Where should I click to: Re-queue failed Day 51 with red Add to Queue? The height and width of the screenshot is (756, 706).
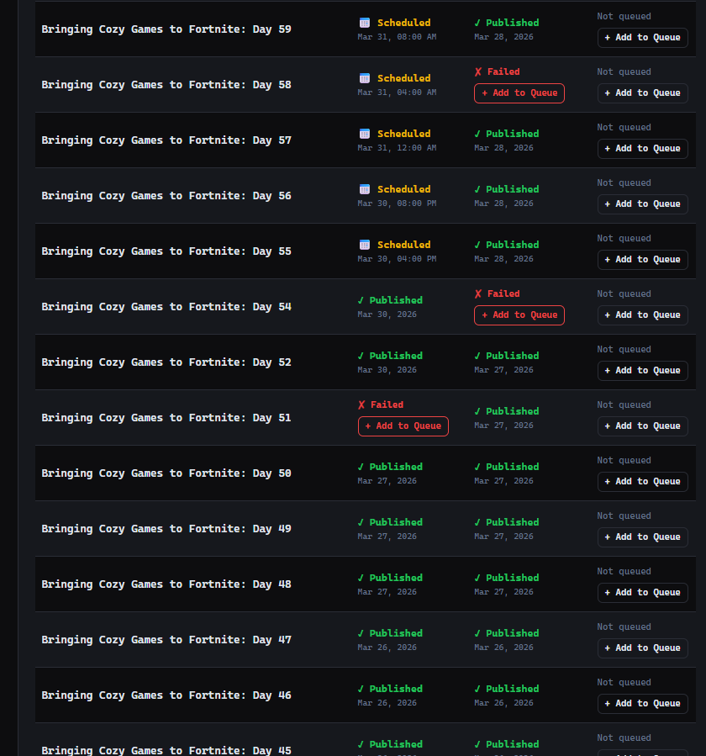[403, 426]
